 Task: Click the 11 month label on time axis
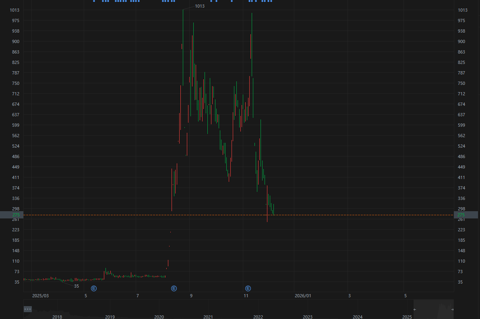click(246, 296)
